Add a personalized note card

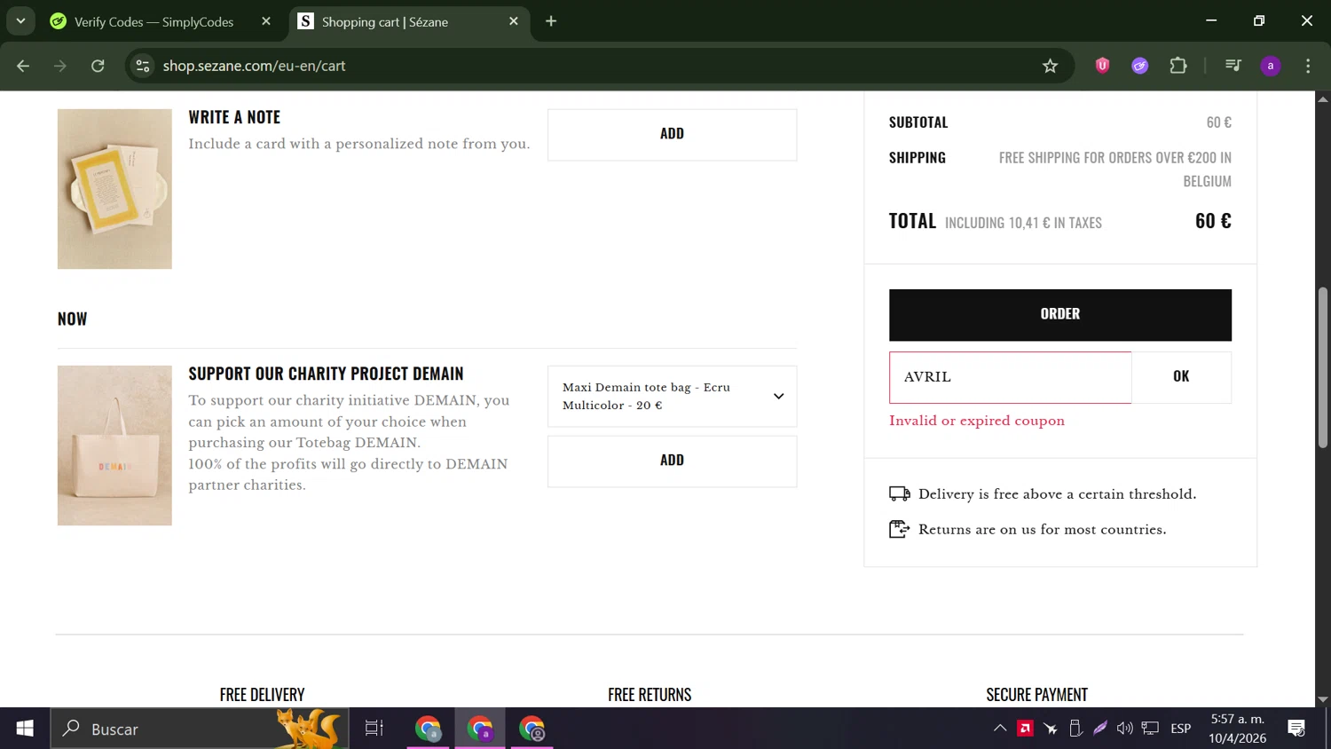pyautogui.click(x=672, y=134)
